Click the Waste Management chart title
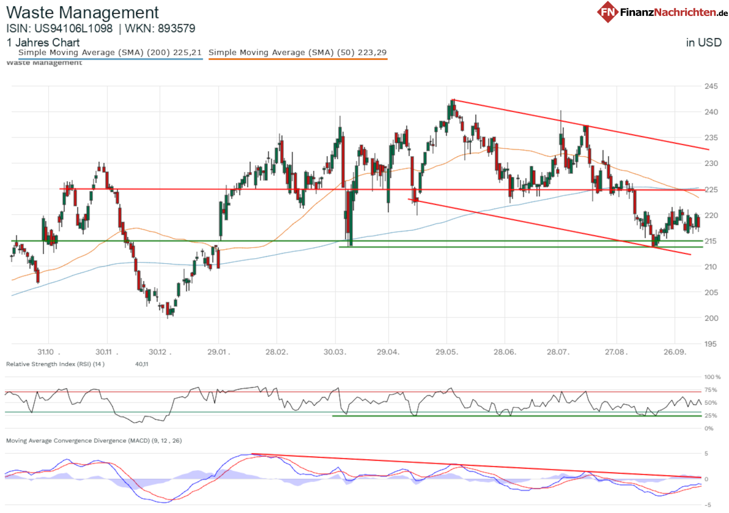This screenshot has width=729, height=513. [x=83, y=13]
